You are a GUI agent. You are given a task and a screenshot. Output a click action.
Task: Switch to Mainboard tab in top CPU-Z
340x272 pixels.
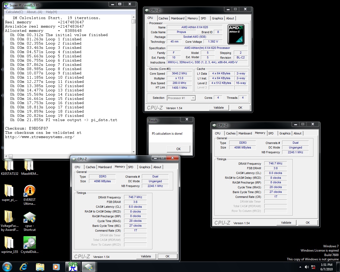click(x=178, y=18)
